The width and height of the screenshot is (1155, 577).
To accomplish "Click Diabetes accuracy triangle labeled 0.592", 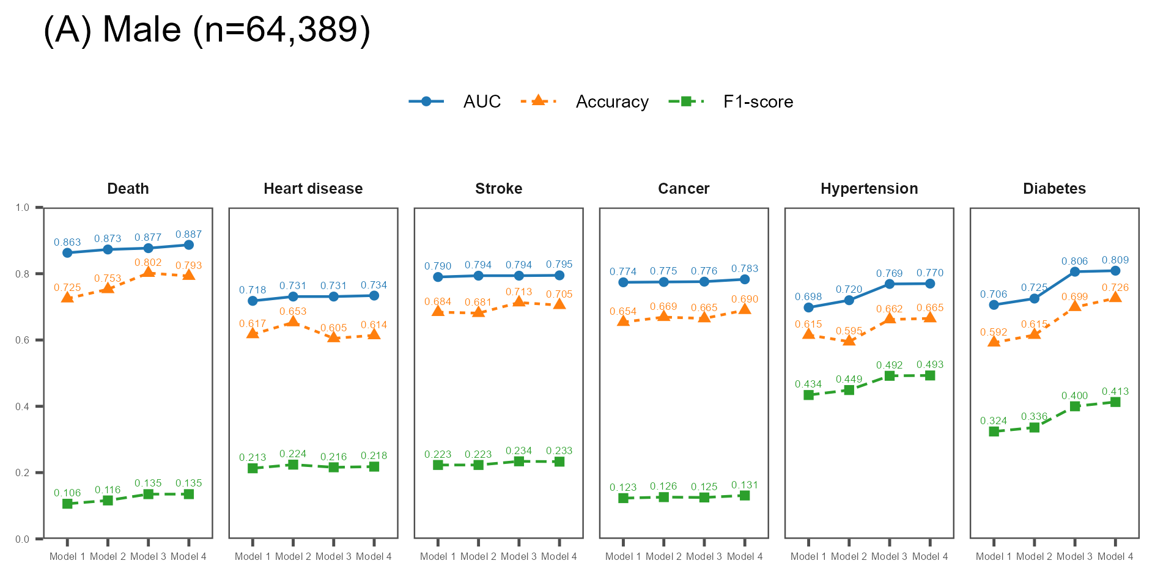I will coord(994,341).
